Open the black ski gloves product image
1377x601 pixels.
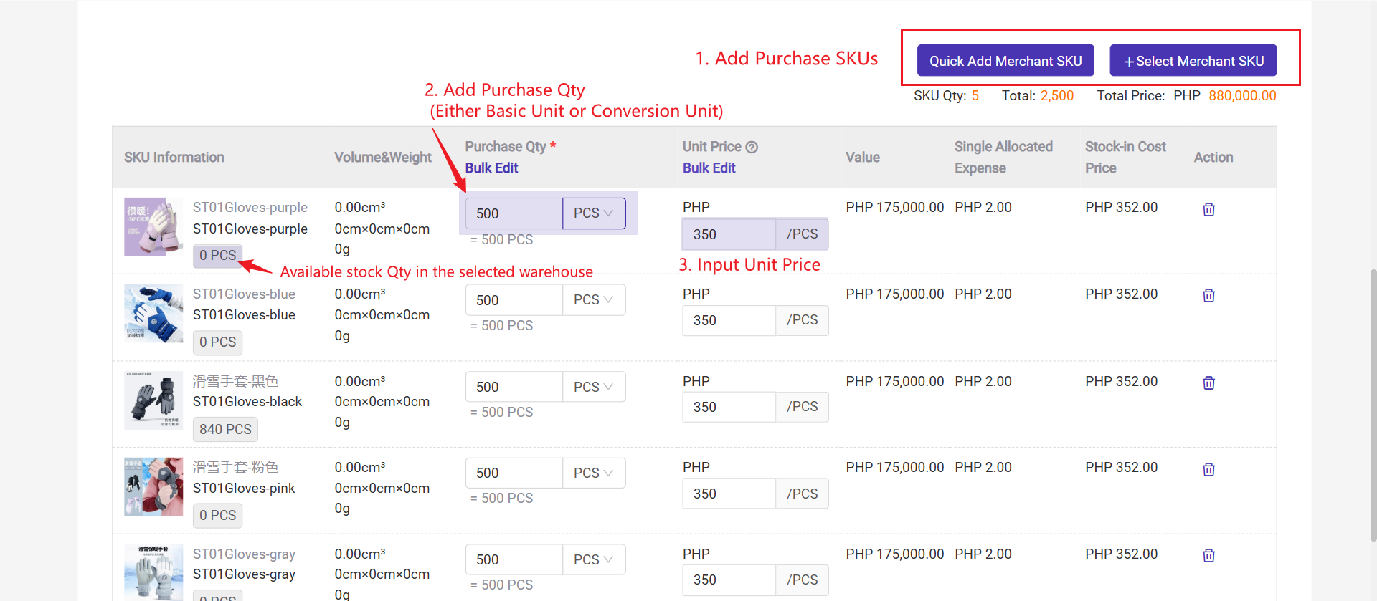[x=153, y=400]
